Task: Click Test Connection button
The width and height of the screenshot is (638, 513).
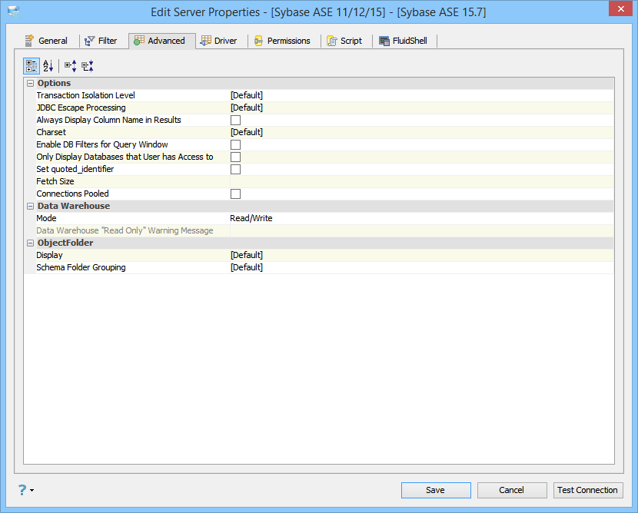Action: click(587, 490)
